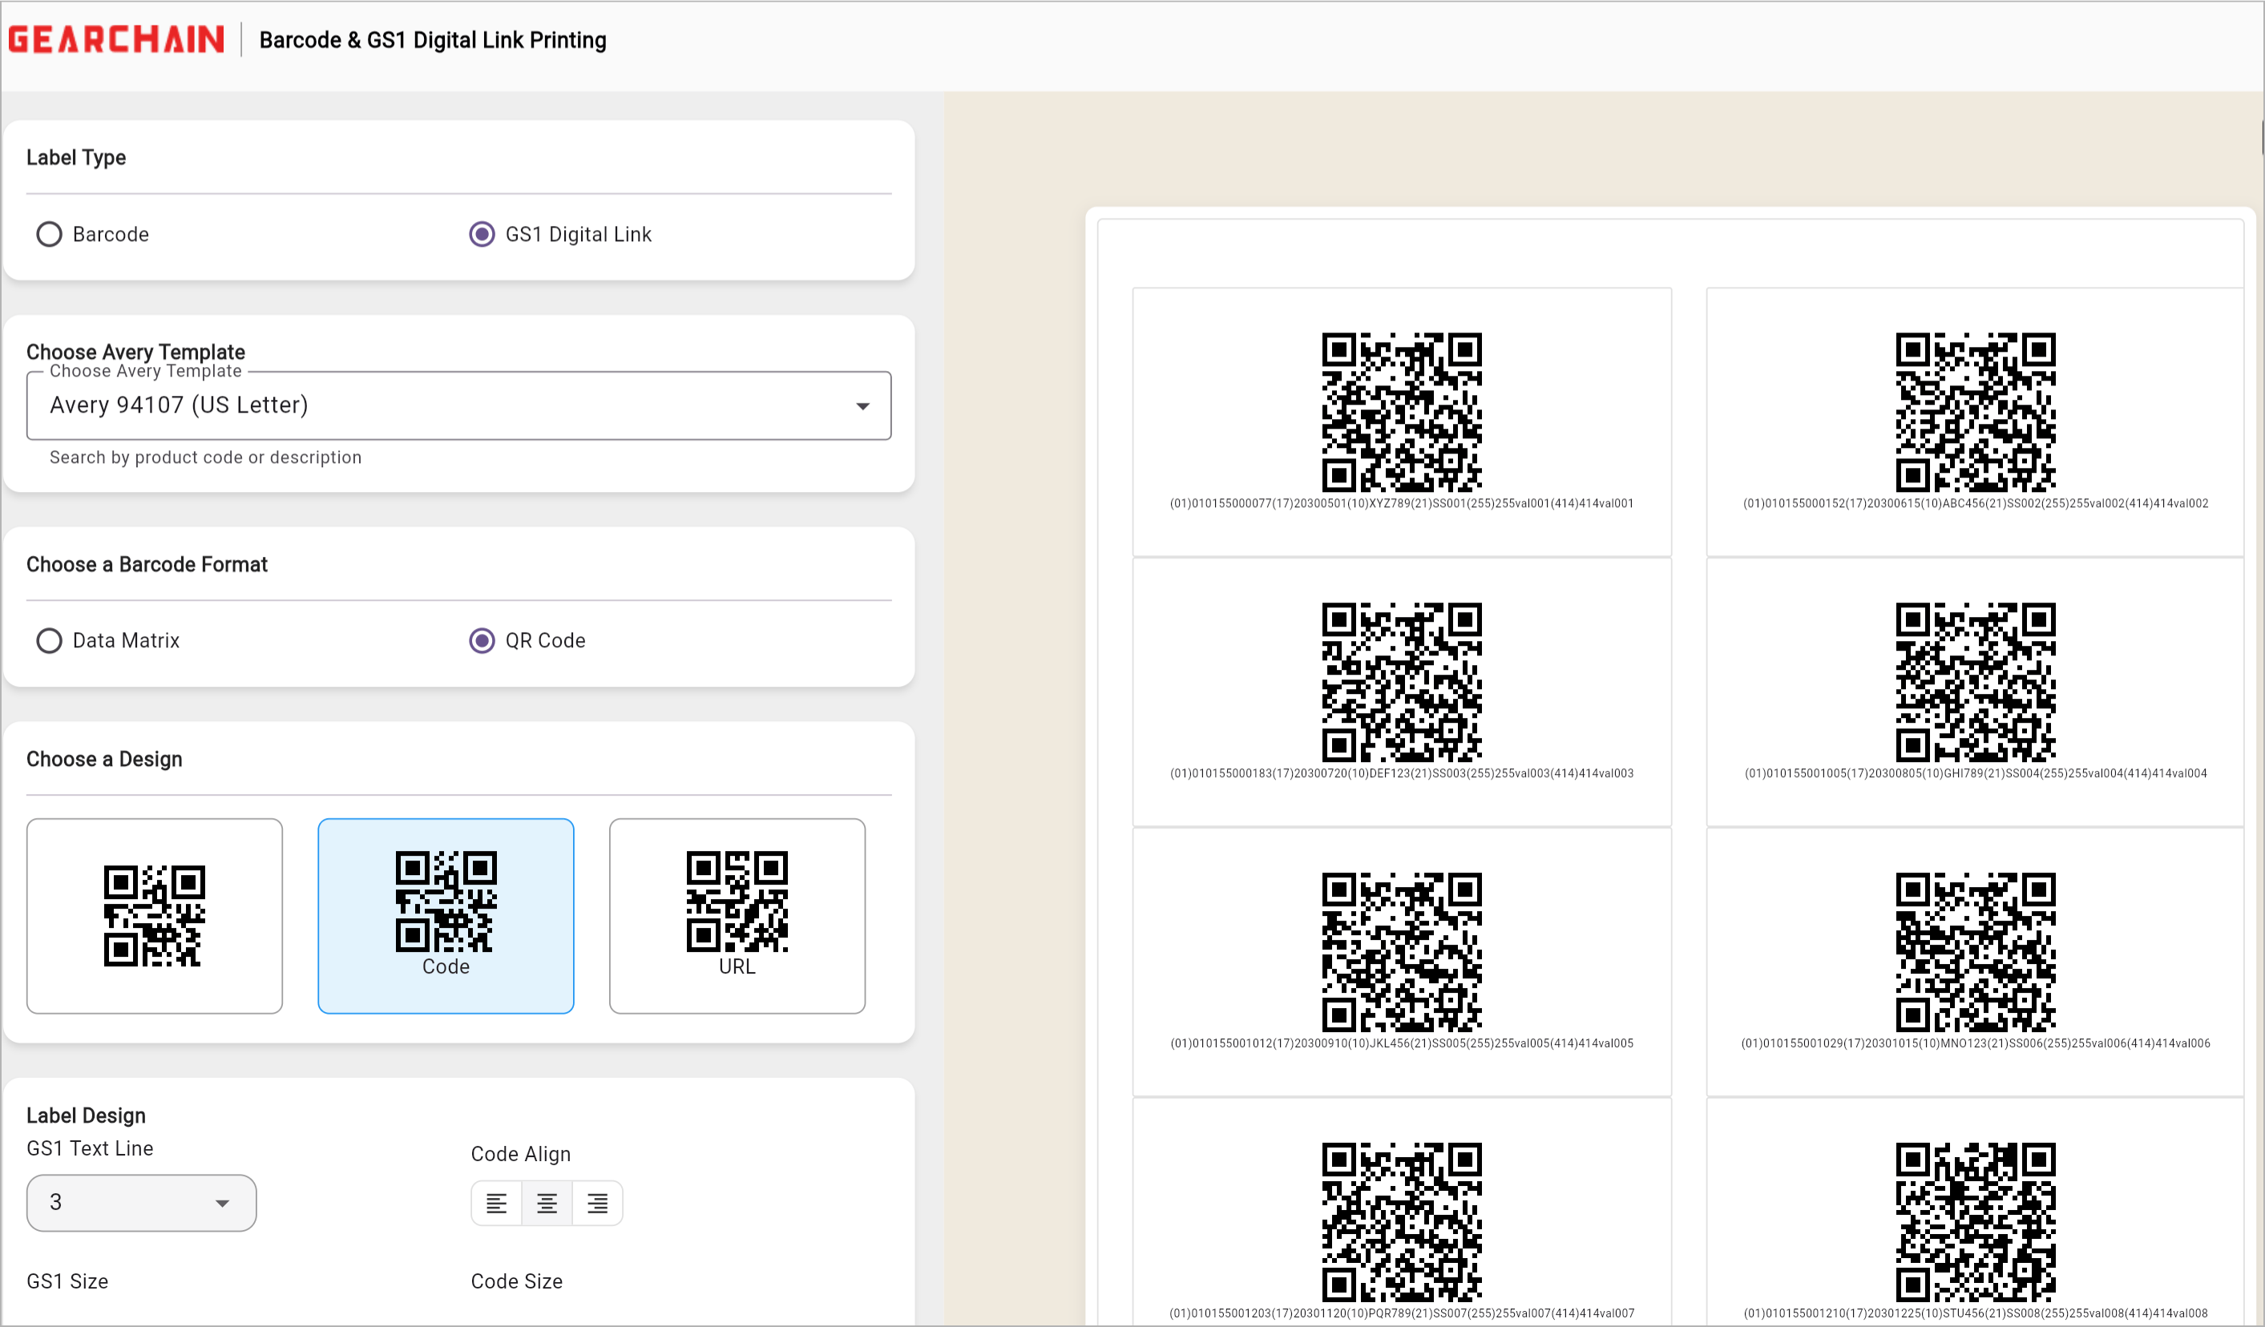
Task: Click the SS004 label in the preview sheet
Action: pyautogui.click(x=1975, y=692)
